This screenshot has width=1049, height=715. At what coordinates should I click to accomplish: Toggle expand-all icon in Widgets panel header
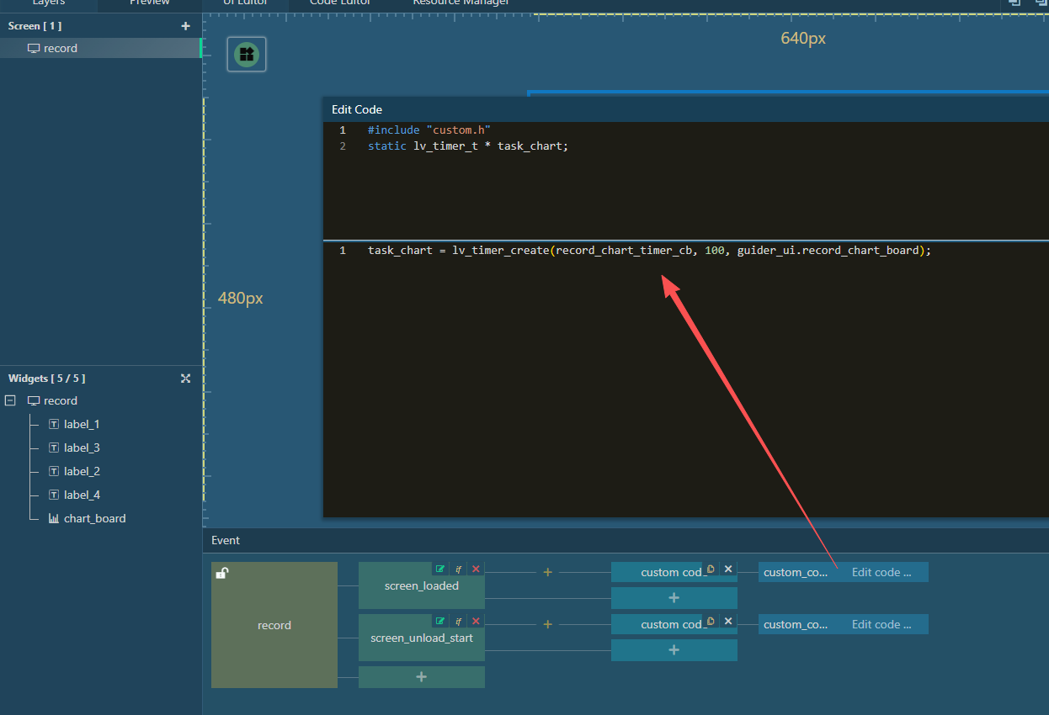[x=185, y=379]
